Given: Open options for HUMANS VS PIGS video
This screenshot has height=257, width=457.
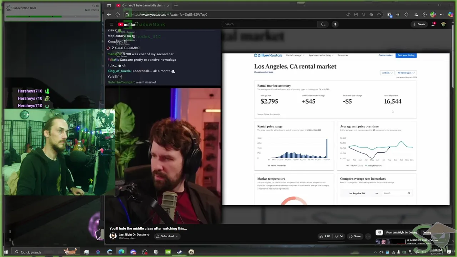Looking at the screenshot, I should 446,241.
